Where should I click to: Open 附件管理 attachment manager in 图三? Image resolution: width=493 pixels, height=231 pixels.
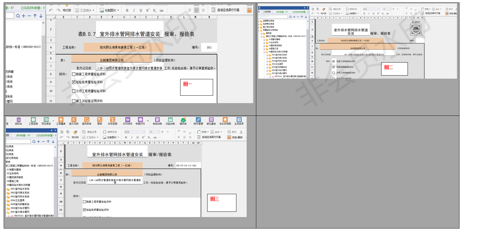click(198, 121)
